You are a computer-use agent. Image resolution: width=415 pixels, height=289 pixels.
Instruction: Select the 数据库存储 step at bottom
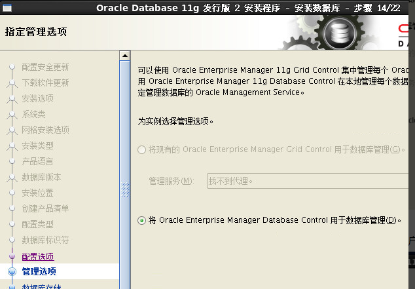[41, 286]
